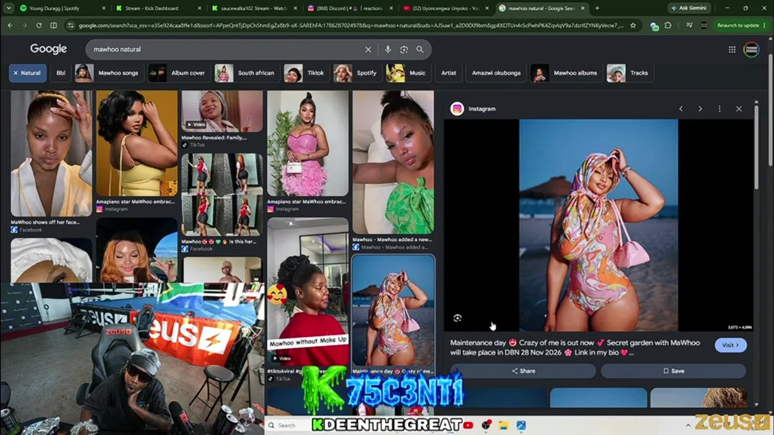774x435 pixels.
Task: Start a voice search with the microphone
Action: (x=388, y=50)
